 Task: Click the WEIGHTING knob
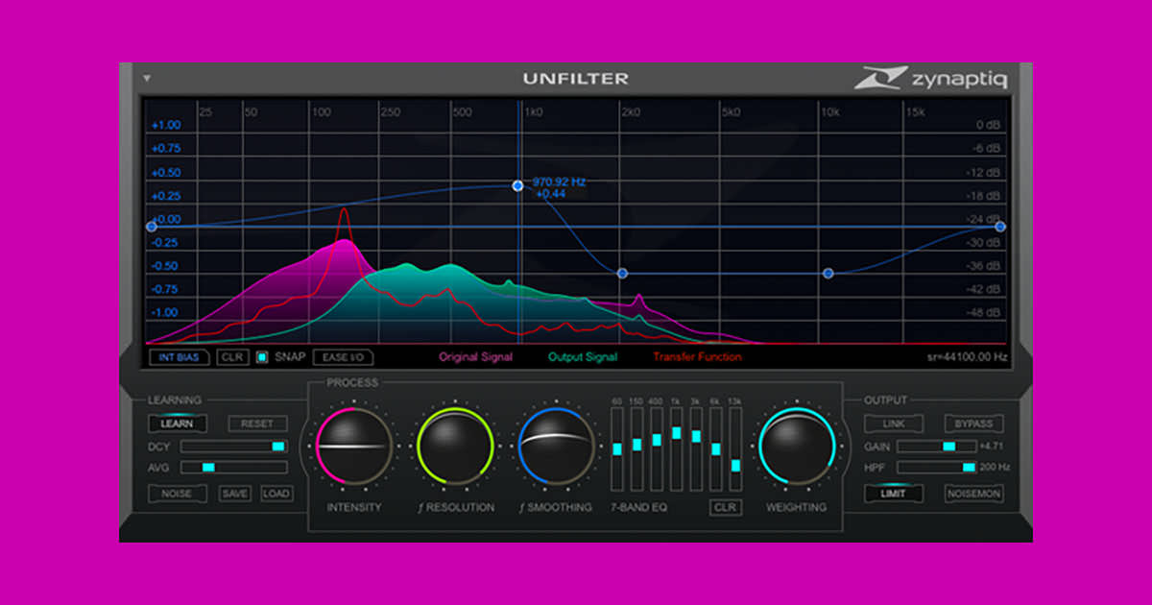coord(797,447)
